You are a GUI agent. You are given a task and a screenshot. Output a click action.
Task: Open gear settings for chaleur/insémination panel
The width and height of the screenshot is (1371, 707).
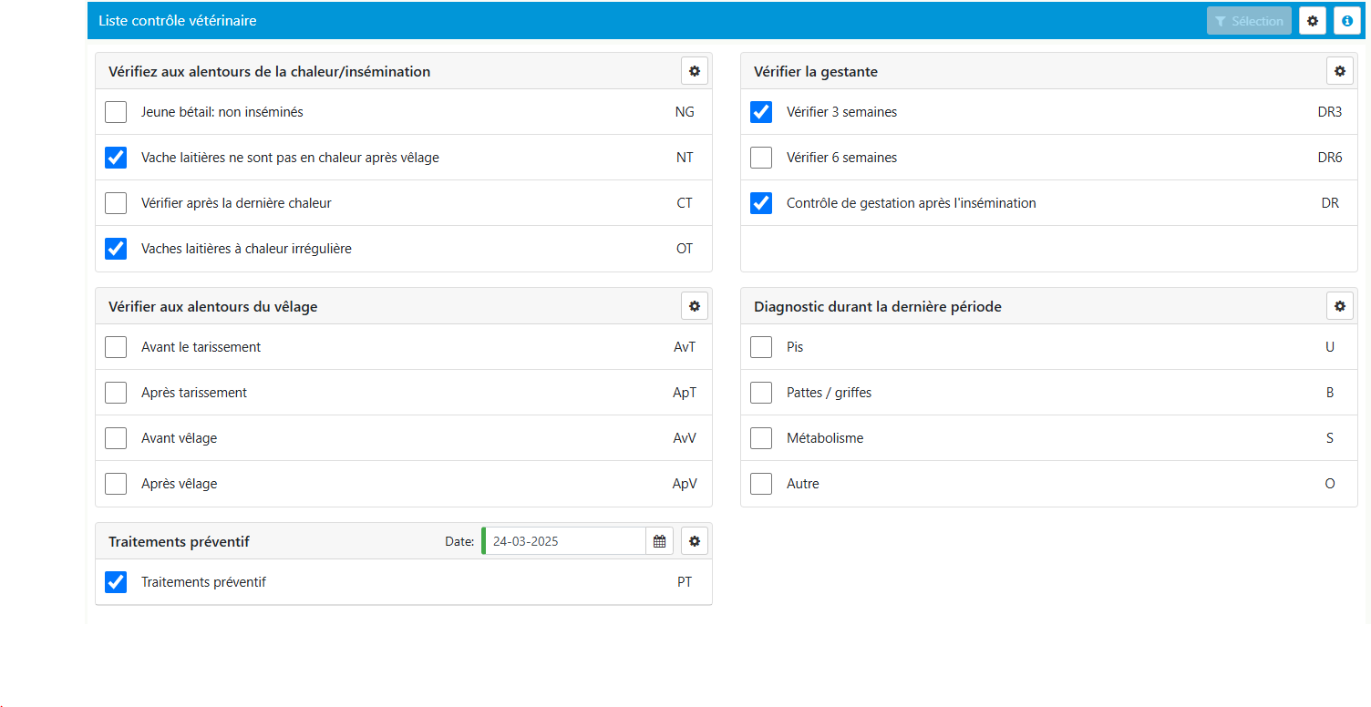[695, 71]
